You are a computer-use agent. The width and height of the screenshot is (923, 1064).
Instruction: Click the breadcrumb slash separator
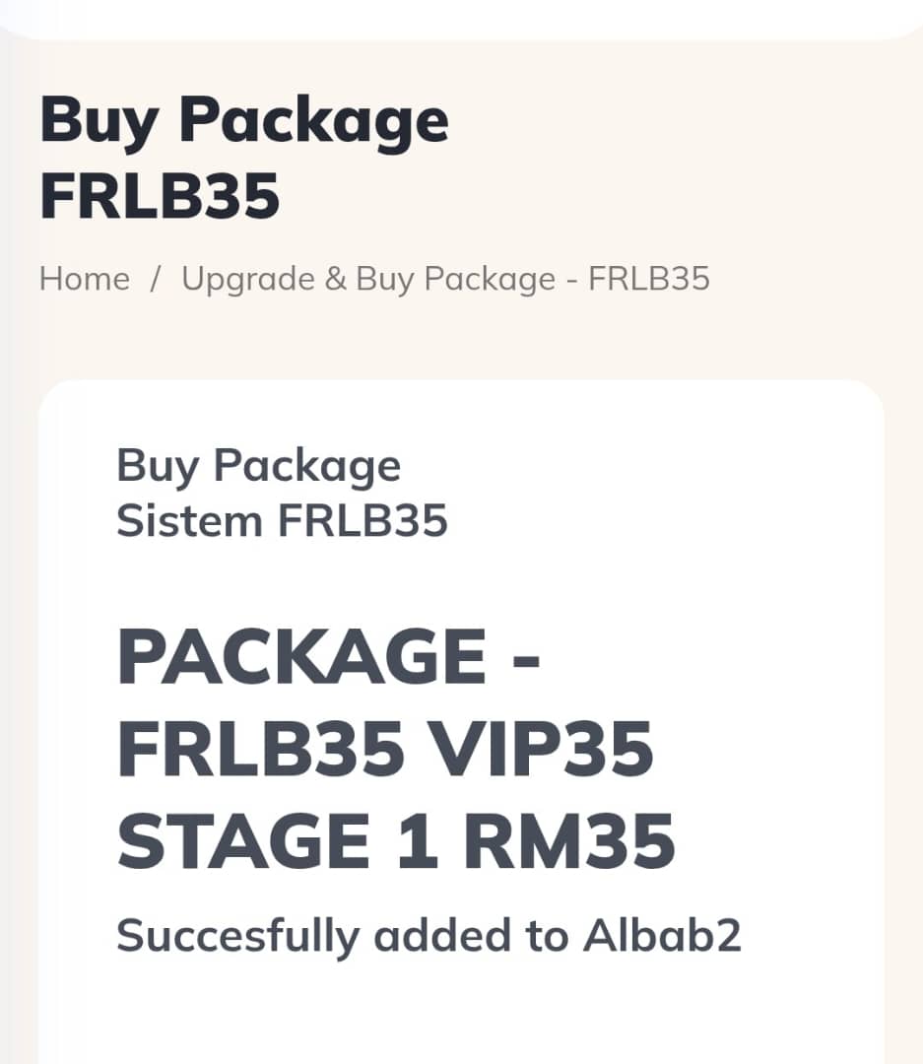[155, 279]
